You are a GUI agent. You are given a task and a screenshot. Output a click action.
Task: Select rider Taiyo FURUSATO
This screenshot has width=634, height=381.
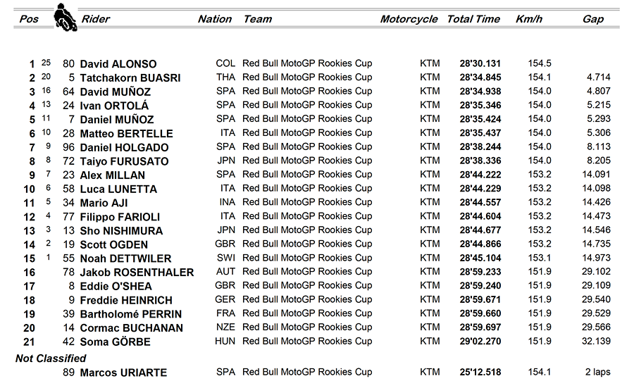[x=124, y=161]
